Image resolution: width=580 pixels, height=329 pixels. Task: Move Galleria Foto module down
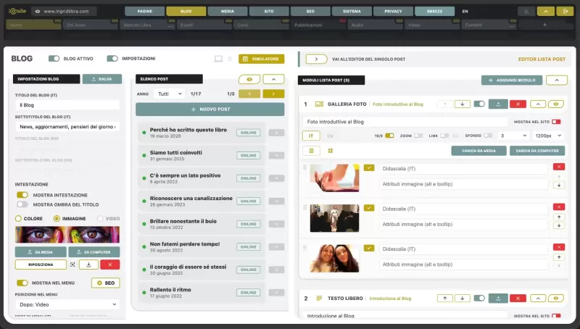click(463, 104)
